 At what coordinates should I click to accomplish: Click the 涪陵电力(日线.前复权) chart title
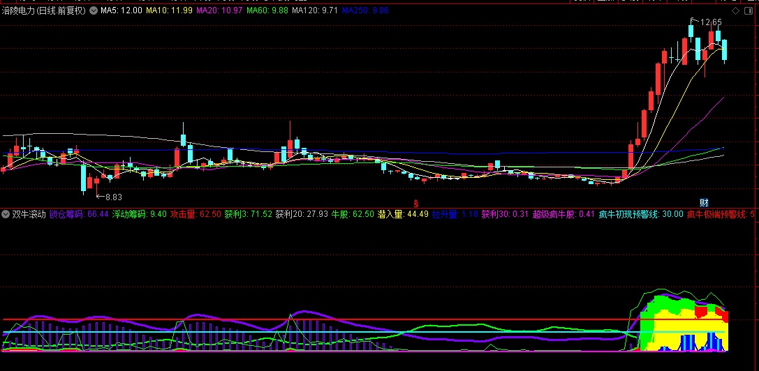[45, 11]
